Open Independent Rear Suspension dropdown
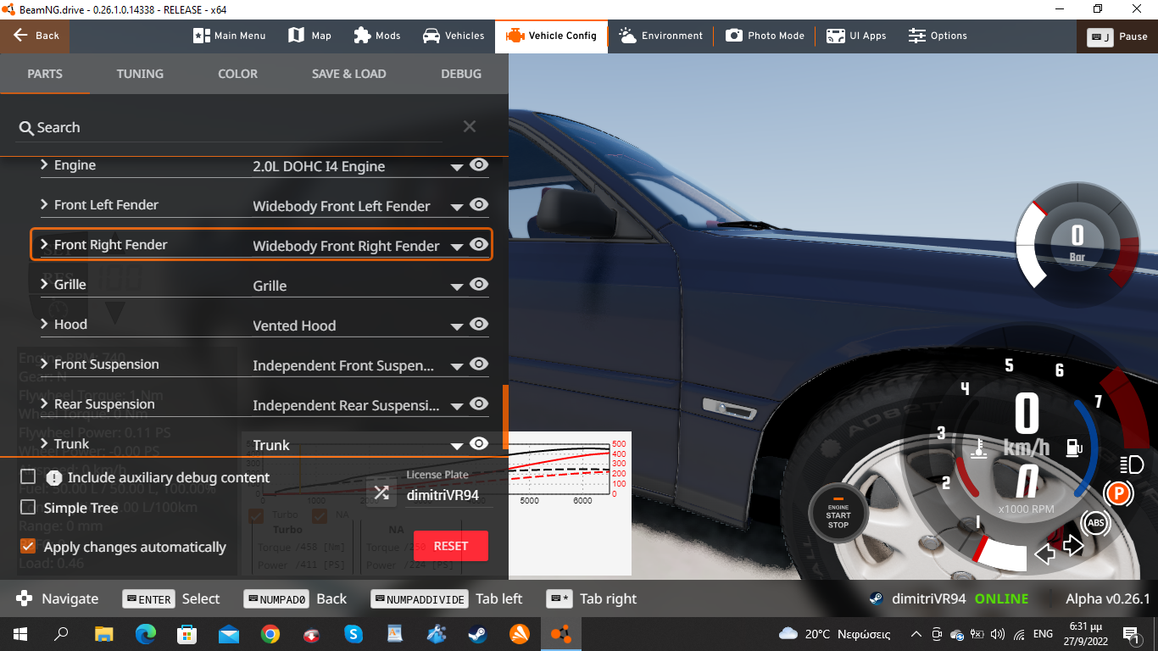Image resolution: width=1158 pixels, height=651 pixels. (x=358, y=405)
